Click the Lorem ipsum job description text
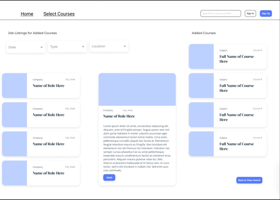Viewport: 280px width, 200px height. click(x=137, y=148)
